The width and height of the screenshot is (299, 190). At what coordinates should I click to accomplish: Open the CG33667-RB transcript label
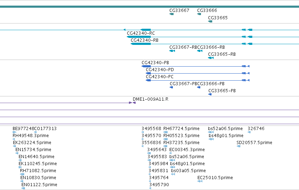click(x=183, y=47)
